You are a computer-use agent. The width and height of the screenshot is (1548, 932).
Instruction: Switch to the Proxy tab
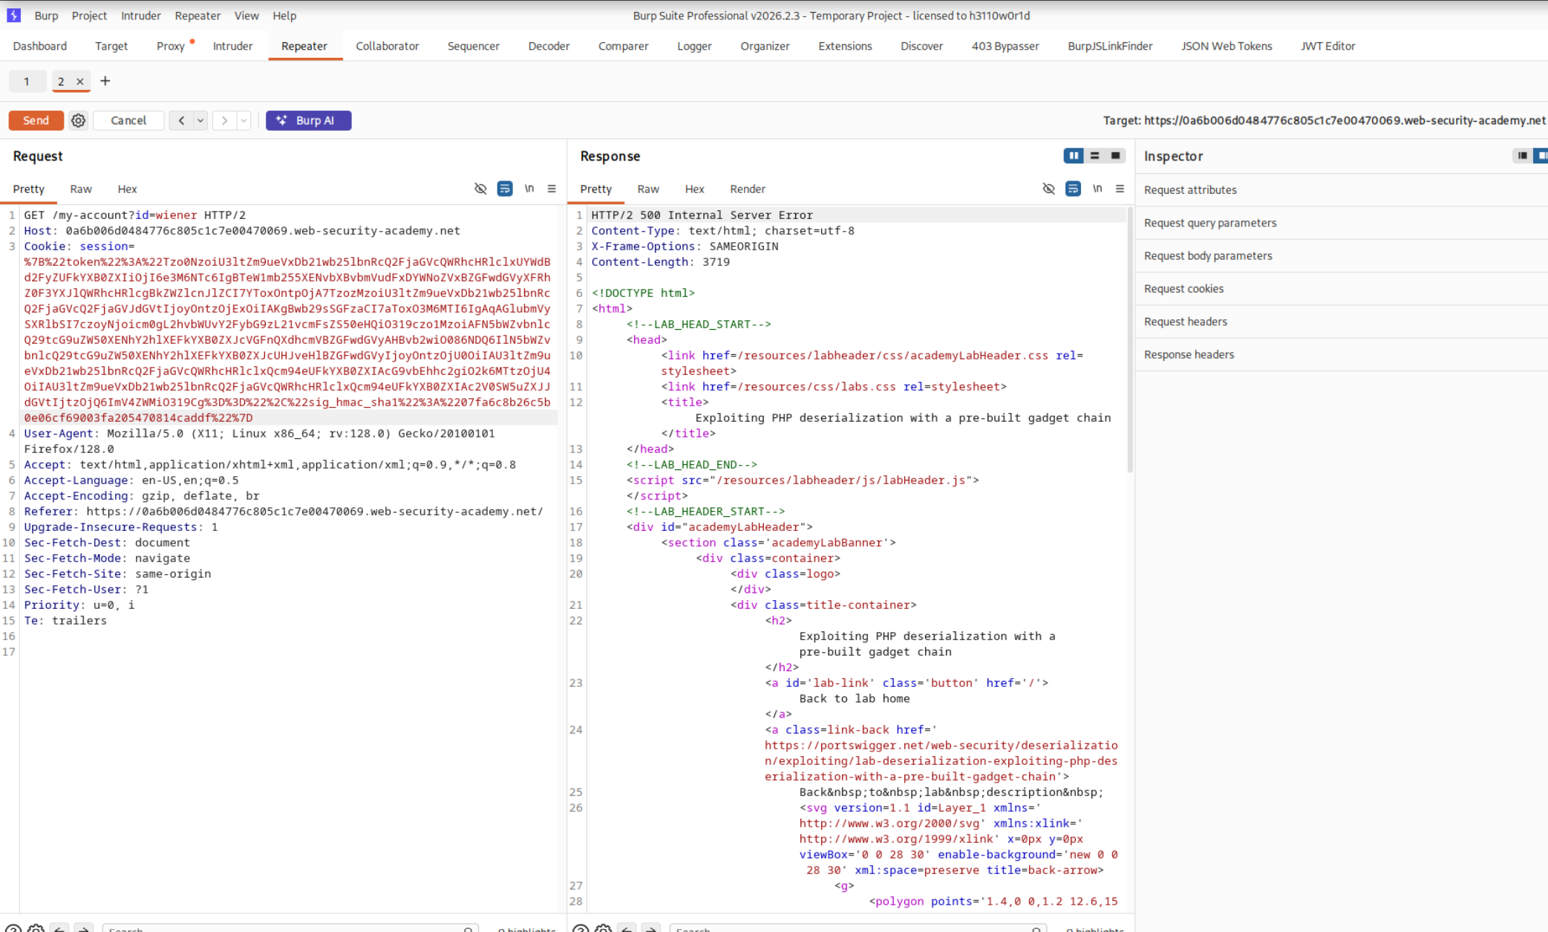pos(171,46)
